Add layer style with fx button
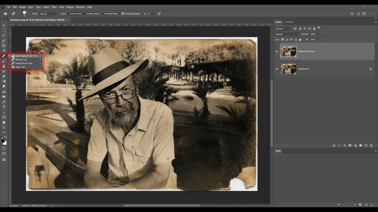The width and height of the screenshot is (378, 212). click(x=345, y=145)
